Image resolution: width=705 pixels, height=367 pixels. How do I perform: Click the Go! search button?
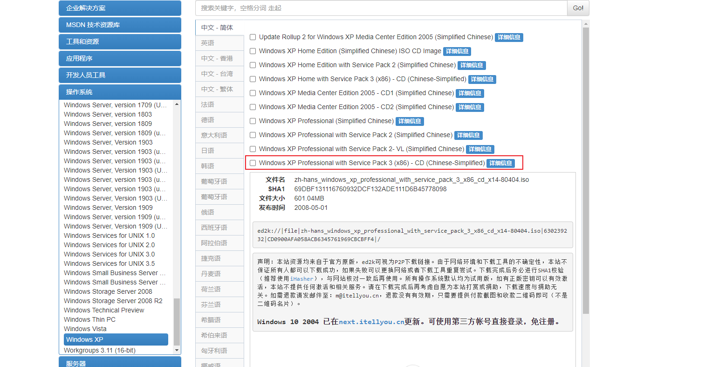[578, 8]
